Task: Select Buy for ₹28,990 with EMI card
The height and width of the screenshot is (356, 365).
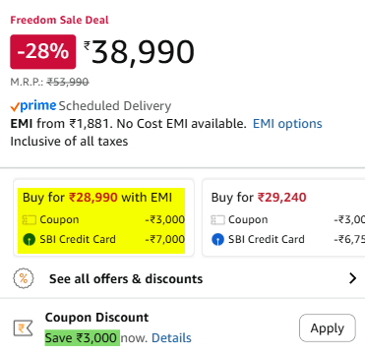Action: pyautogui.click(x=103, y=217)
